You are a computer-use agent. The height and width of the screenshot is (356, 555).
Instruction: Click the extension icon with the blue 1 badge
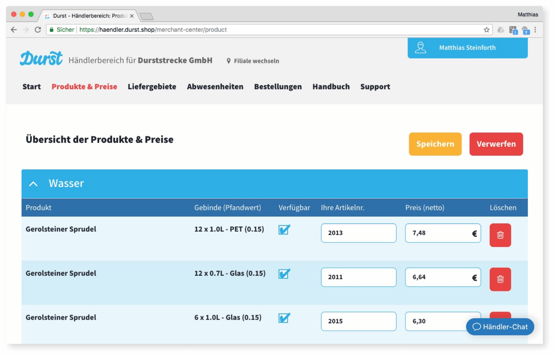point(513,30)
